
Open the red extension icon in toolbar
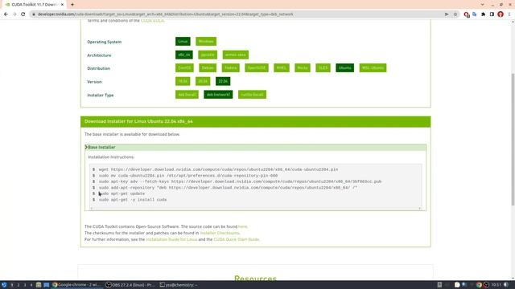[467, 14]
